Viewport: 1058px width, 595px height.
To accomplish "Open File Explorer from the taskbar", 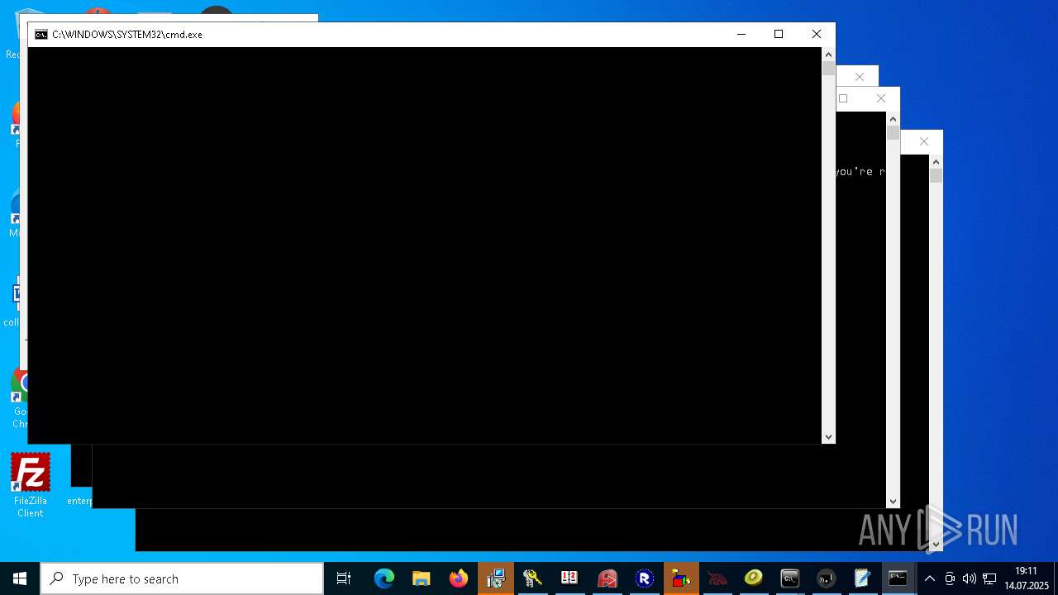I will [x=422, y=578].
